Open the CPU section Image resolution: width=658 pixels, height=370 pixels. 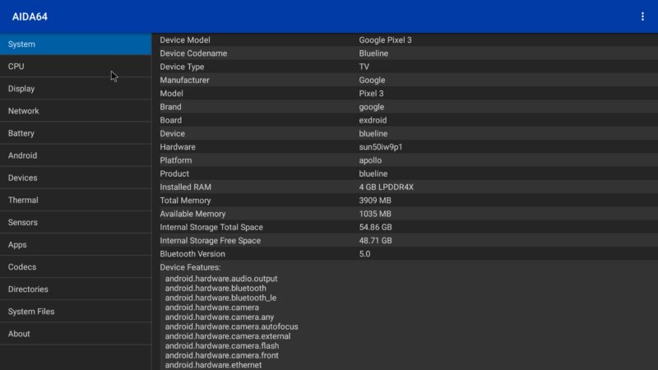[76, 67]
